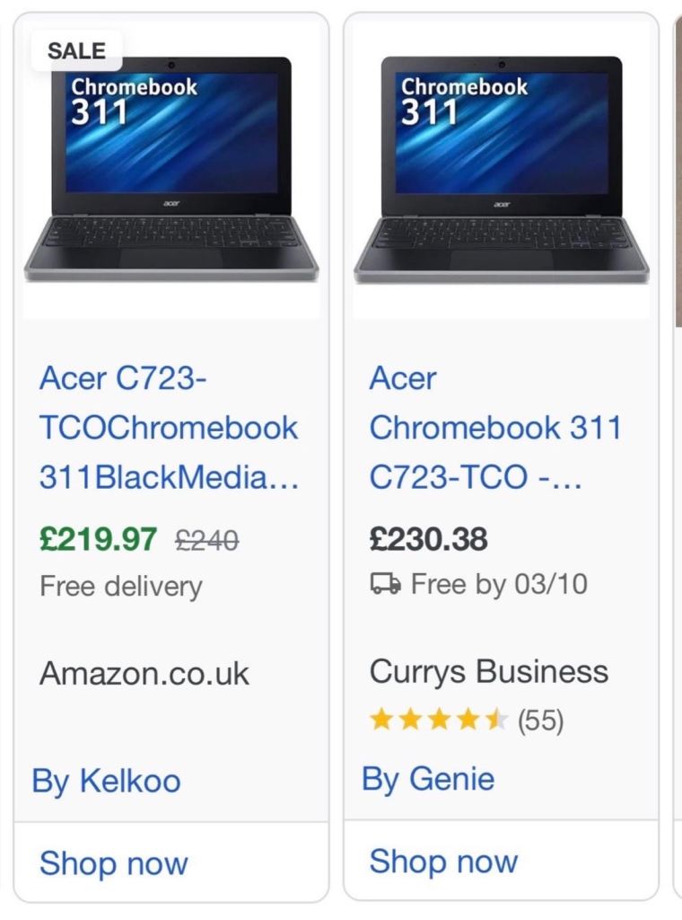Select Amazon.co.uk seller name
Screen dimensions: 682x920
pos(144,673)
